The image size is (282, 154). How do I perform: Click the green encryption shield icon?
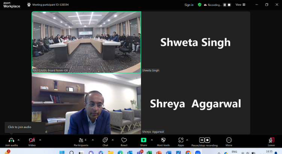[200, 5]
